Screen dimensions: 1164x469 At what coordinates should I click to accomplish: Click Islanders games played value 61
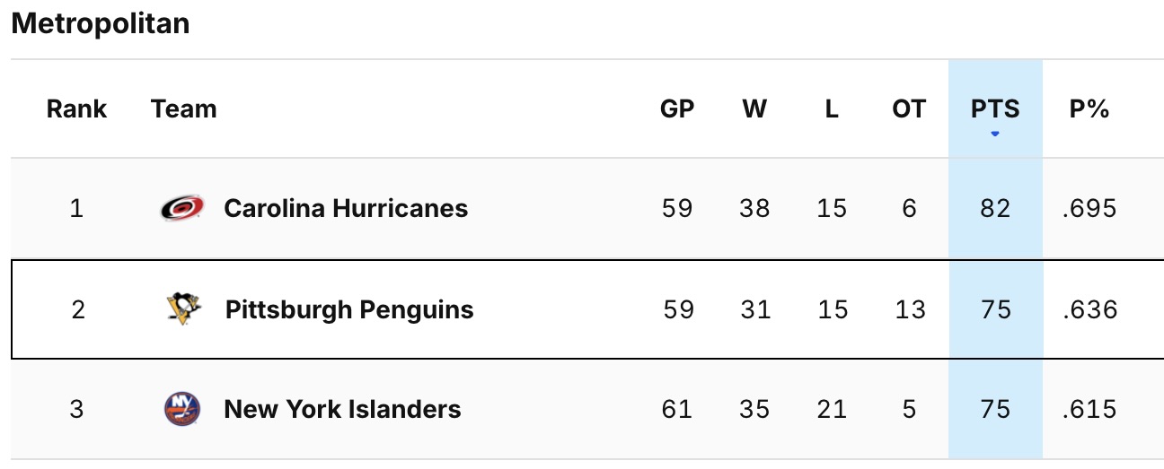677,410
